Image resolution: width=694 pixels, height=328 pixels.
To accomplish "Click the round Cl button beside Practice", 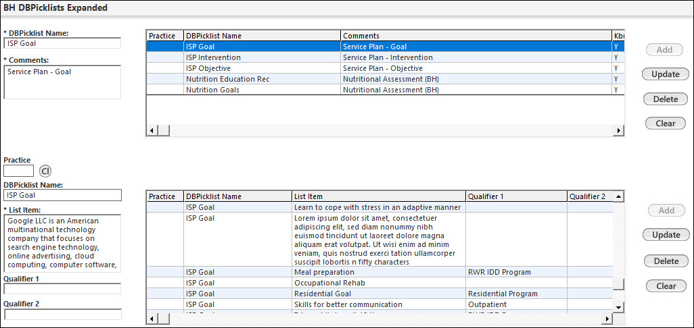I will (45, 171).
